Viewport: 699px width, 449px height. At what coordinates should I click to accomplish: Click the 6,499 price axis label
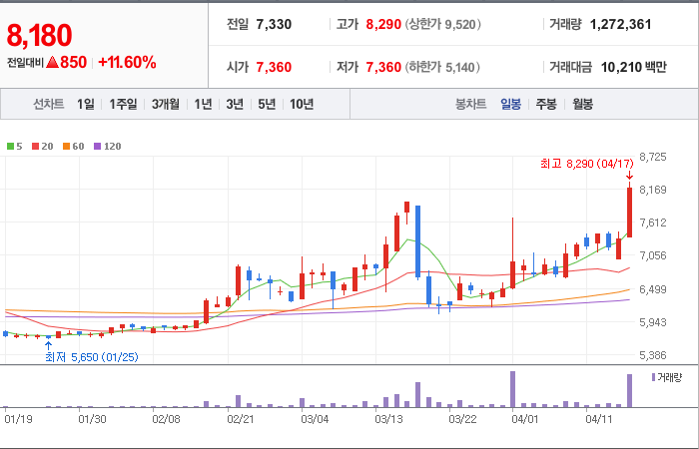click(x=653, y=289)
